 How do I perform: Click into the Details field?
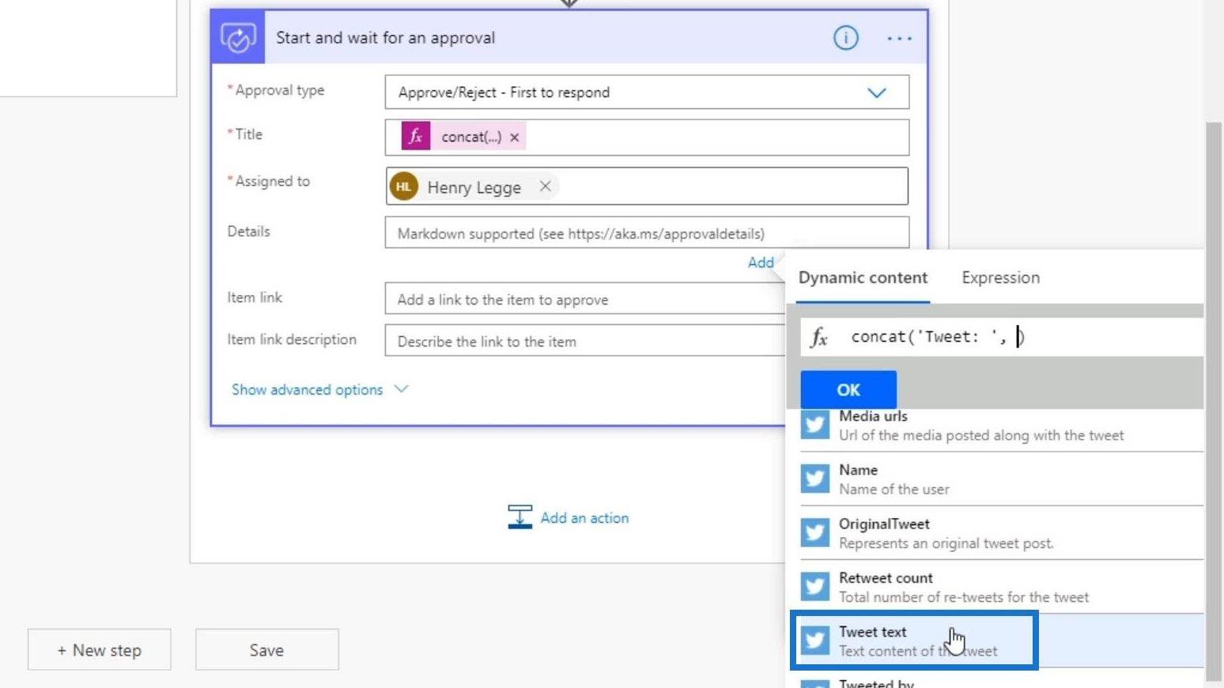[x=647, y=233]
